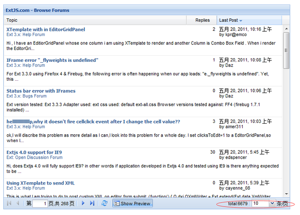Screen dimensions: 300x215
Task: Go to previous page arrow
Action: pyautogui.click(x=18, y=203)
